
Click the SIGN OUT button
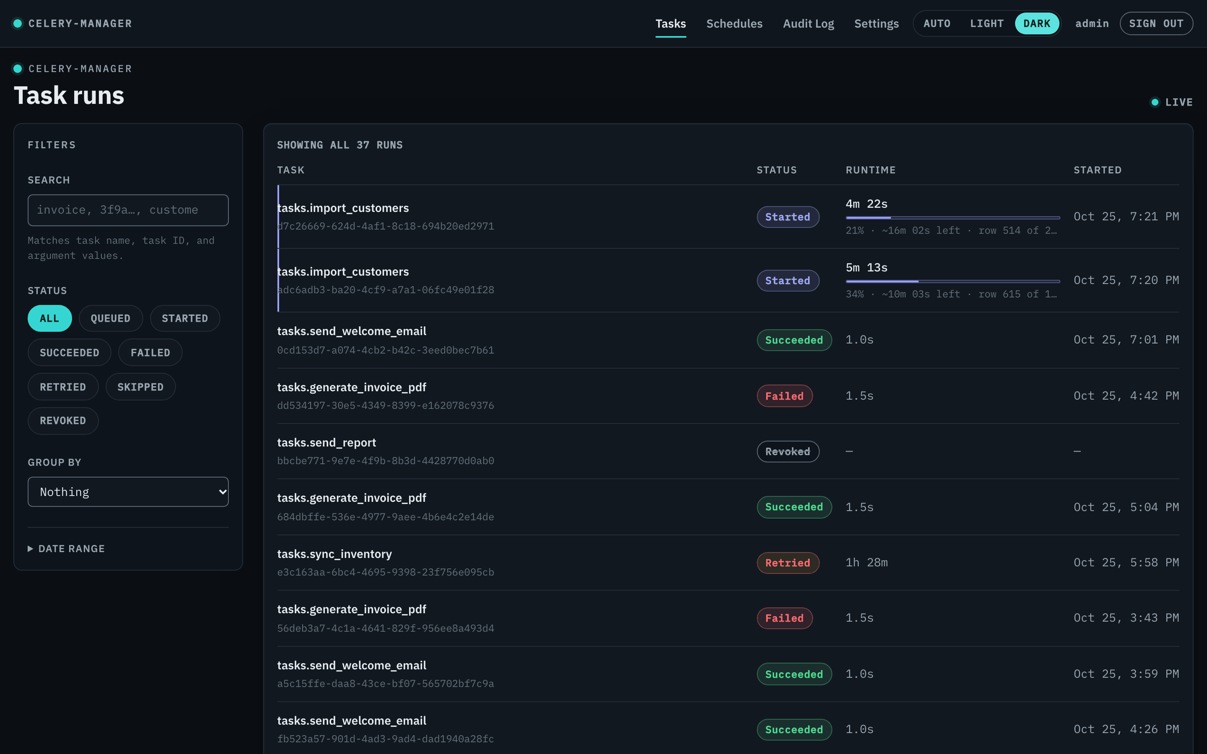(1156, 23)
